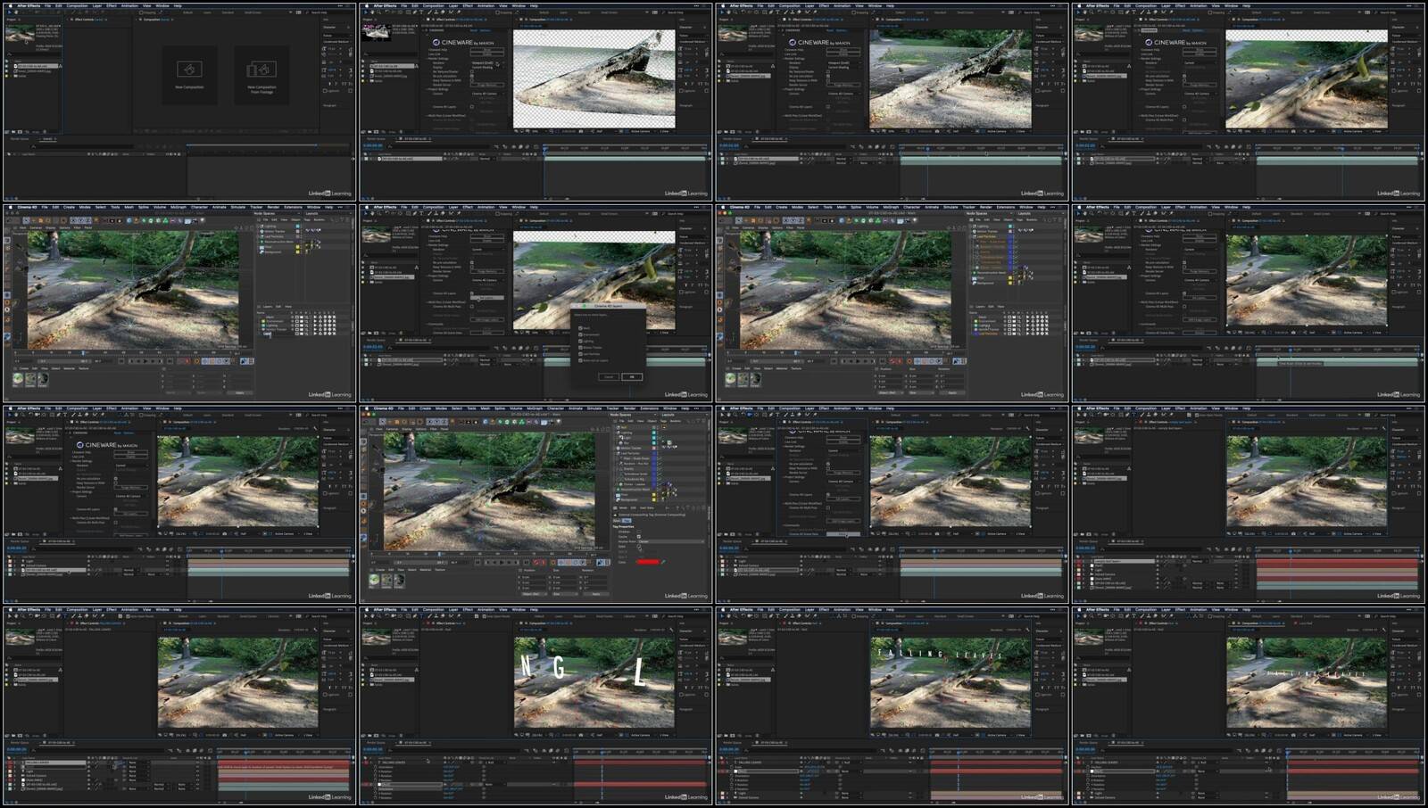Screen dimensions: 1428x808
Task: Select the Tag tab above Tag Properties
Action: (627, 521)
